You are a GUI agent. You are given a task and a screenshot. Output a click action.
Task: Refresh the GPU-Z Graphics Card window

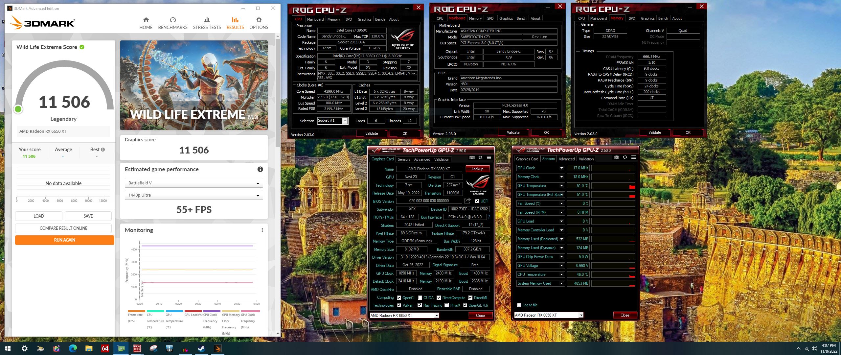click(x=480, y=158)
